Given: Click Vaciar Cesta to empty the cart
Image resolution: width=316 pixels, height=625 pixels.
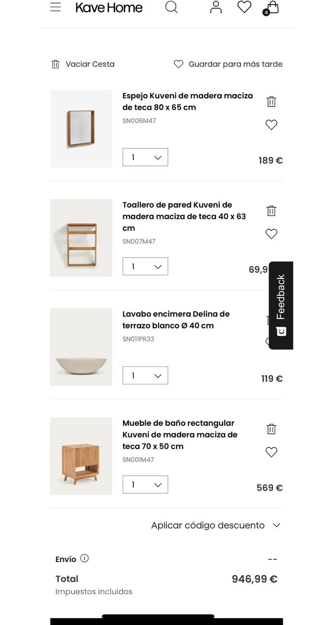Looking at the screenshot, I should click(x=82, y=64).
